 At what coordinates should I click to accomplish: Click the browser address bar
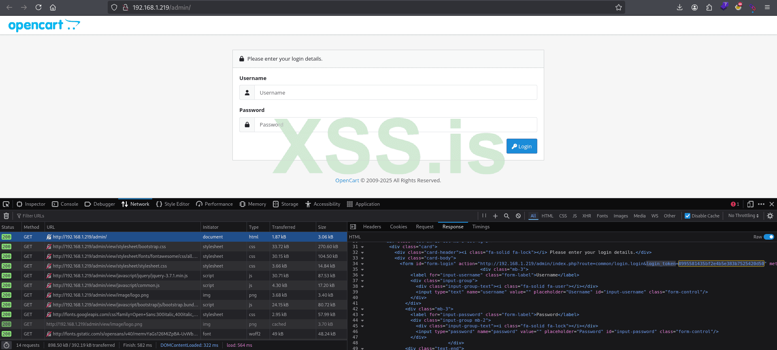(366, 7)
